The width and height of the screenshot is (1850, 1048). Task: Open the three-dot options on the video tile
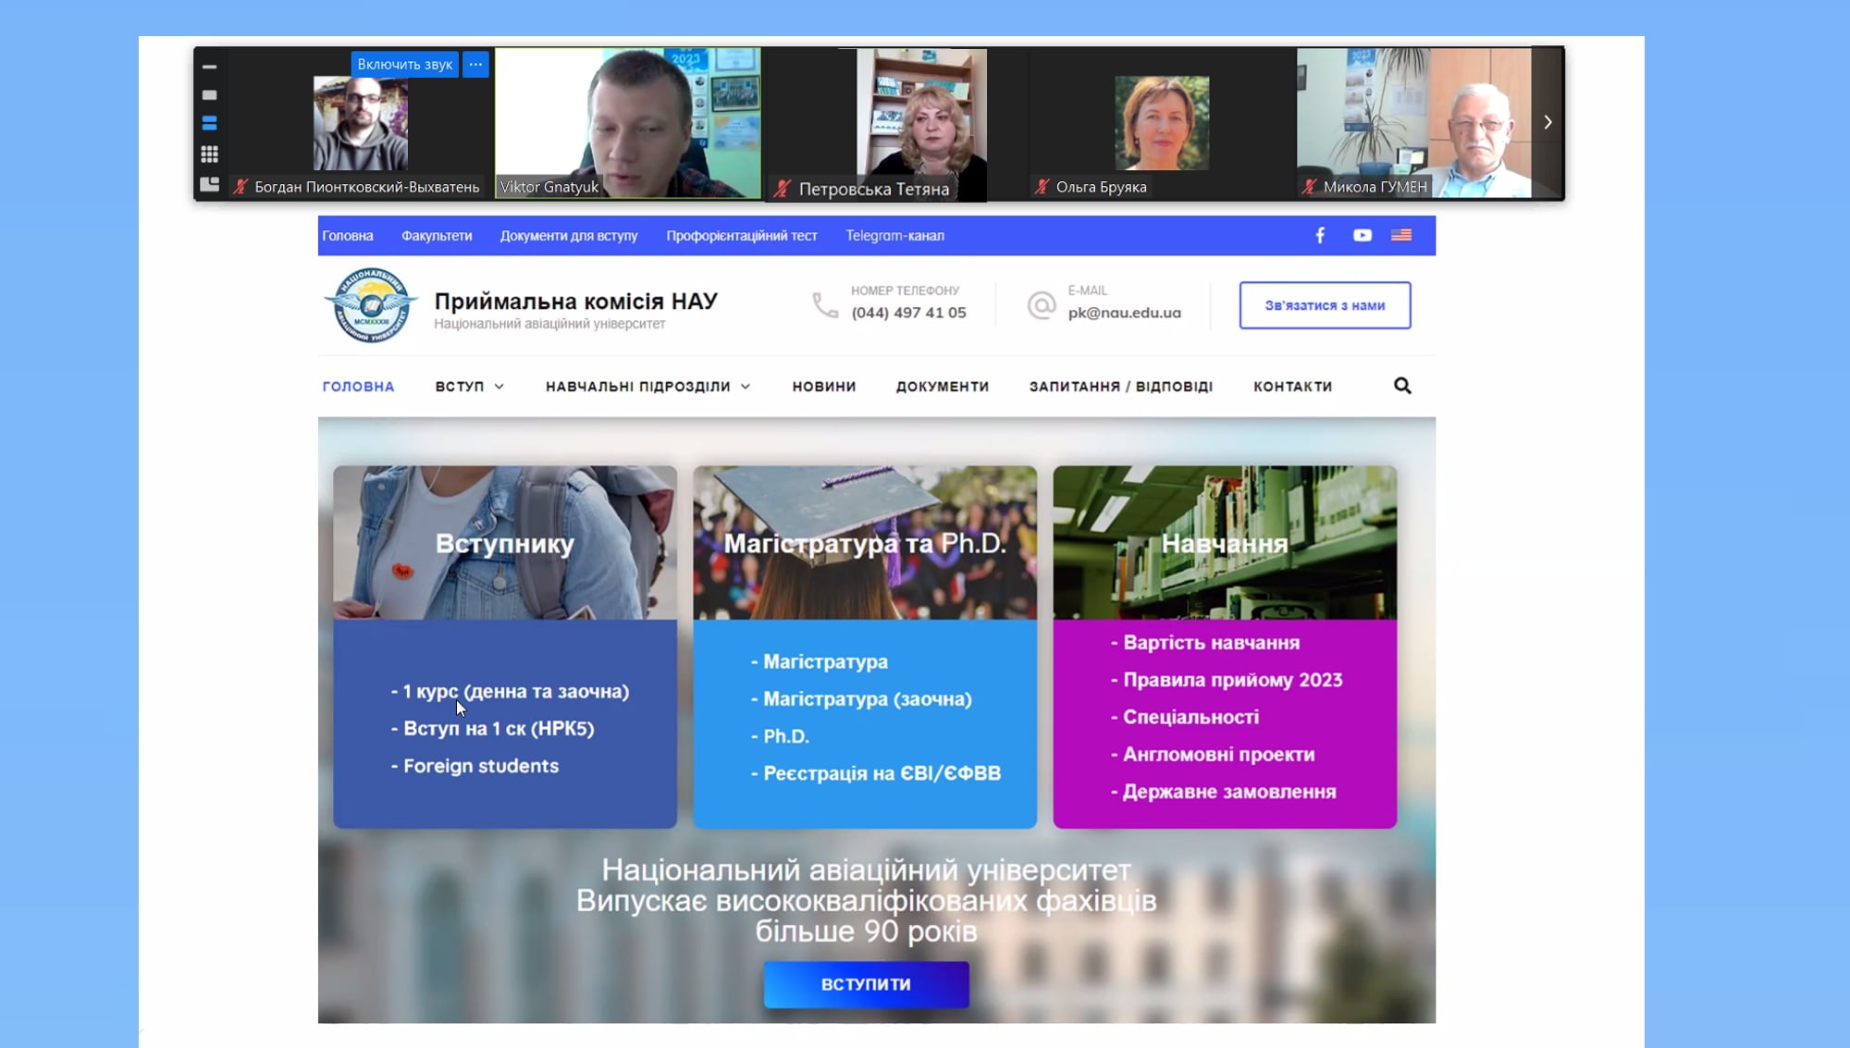coord(475,64)
